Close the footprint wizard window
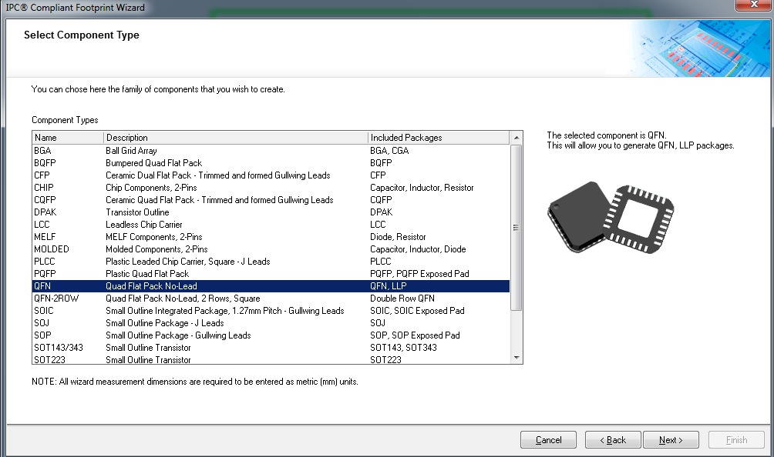Image resolution: width=774 pixels, height=457 pixels. coord(751,6)
